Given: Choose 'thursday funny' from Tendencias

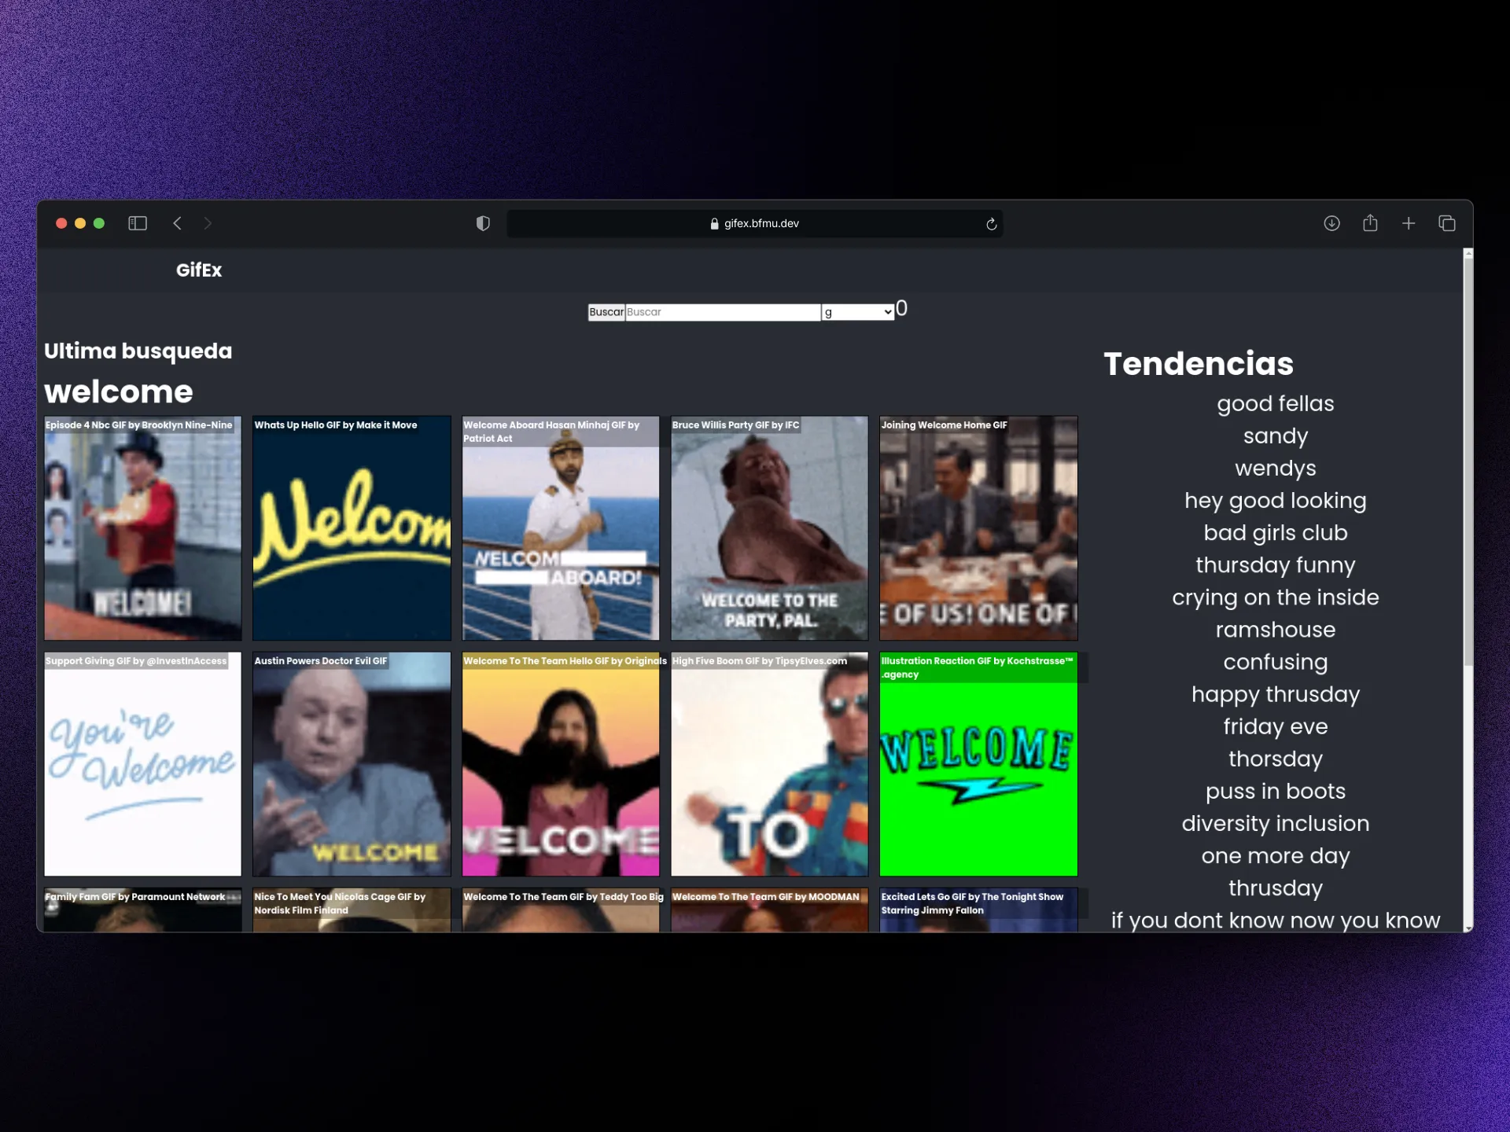Looking at the screenshot, I should [x=1275, y=565].
